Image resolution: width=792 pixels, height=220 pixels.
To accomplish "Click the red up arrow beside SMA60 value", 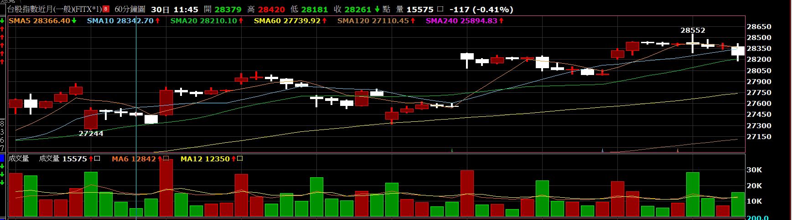I will point(324,20).
